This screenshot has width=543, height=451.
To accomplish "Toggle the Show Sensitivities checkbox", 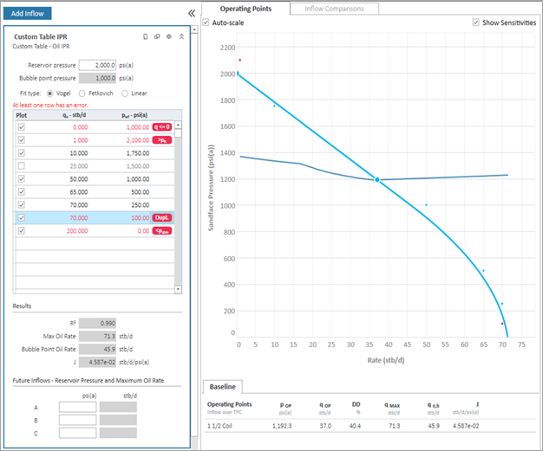I will (476, 23).
